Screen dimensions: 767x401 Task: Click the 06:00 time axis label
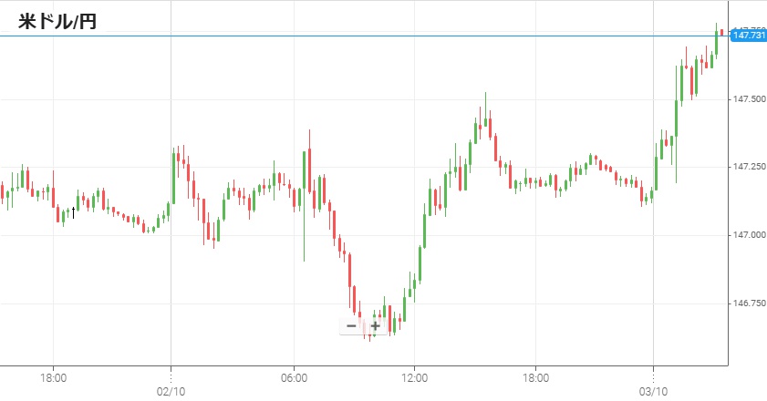coord(293,375)
